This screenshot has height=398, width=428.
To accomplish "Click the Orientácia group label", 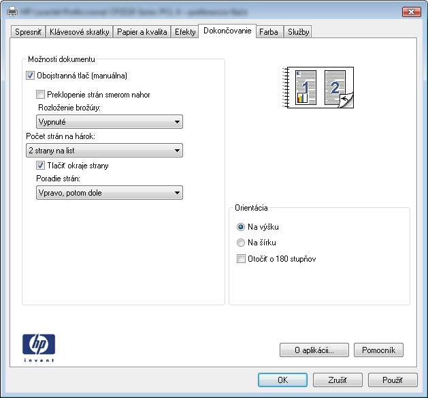I will 251,208.
